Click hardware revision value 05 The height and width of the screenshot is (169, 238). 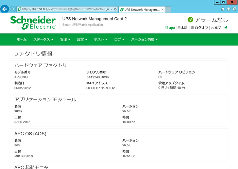tap(160, 77)
